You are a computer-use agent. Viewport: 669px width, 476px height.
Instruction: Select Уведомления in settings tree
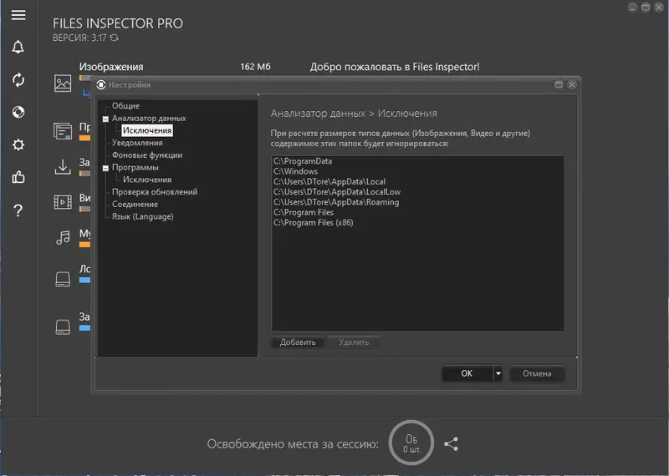pyautogui.click(x=137, y=143)
